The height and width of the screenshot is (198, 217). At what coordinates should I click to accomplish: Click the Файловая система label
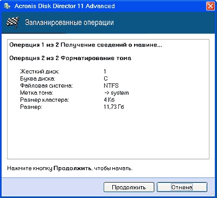tap(46, 85)
